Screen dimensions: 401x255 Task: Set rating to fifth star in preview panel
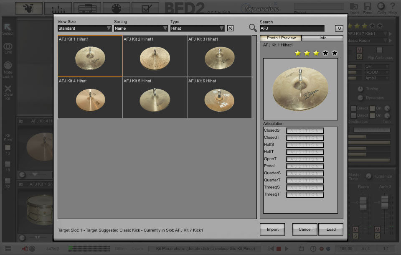click(335, 53)
